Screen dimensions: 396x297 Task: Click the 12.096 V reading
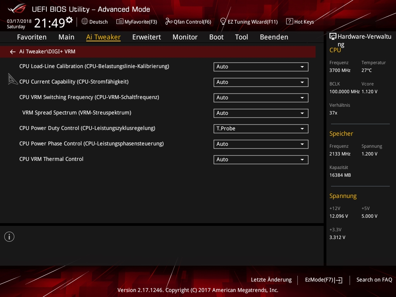coord(339,217)
